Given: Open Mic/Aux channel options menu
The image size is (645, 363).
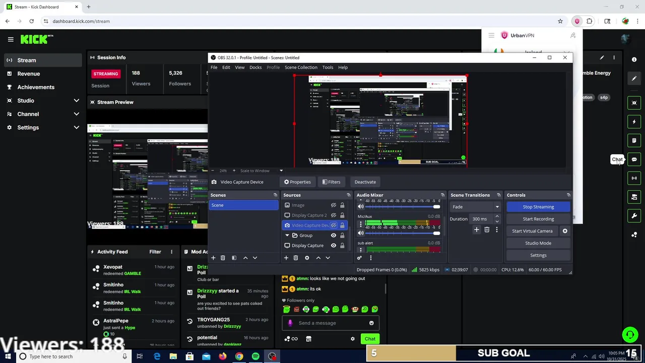Looking at the screenshot, I should point(360,224).
